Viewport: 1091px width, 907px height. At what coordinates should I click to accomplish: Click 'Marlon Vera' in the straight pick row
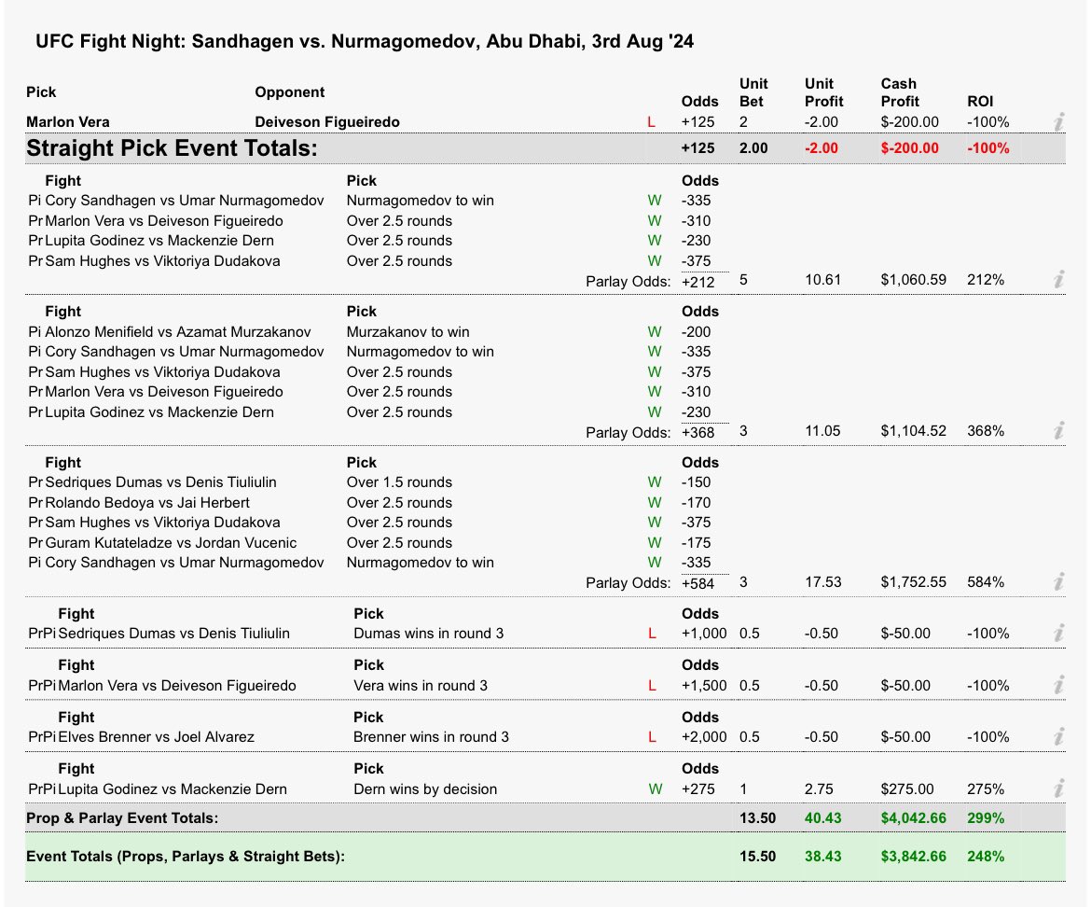67,122
